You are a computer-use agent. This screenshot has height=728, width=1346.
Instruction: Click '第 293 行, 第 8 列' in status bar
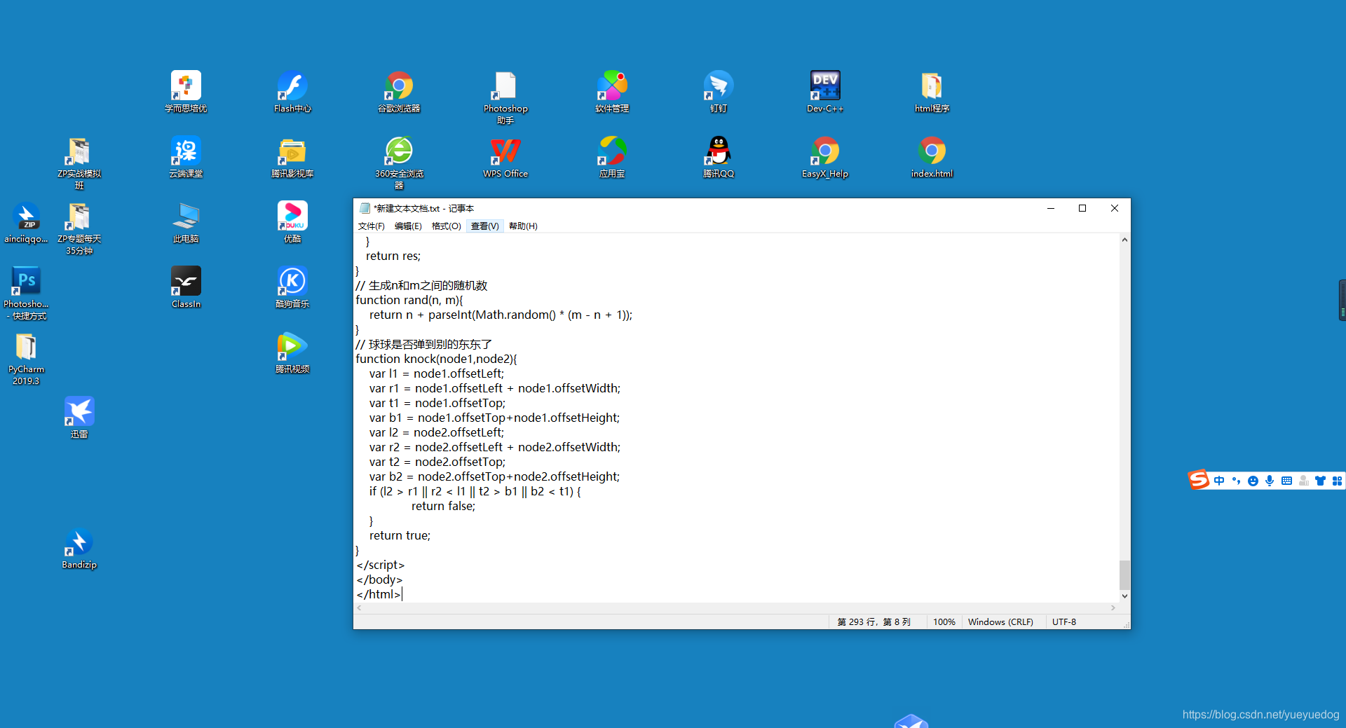[x=873, y=622]
